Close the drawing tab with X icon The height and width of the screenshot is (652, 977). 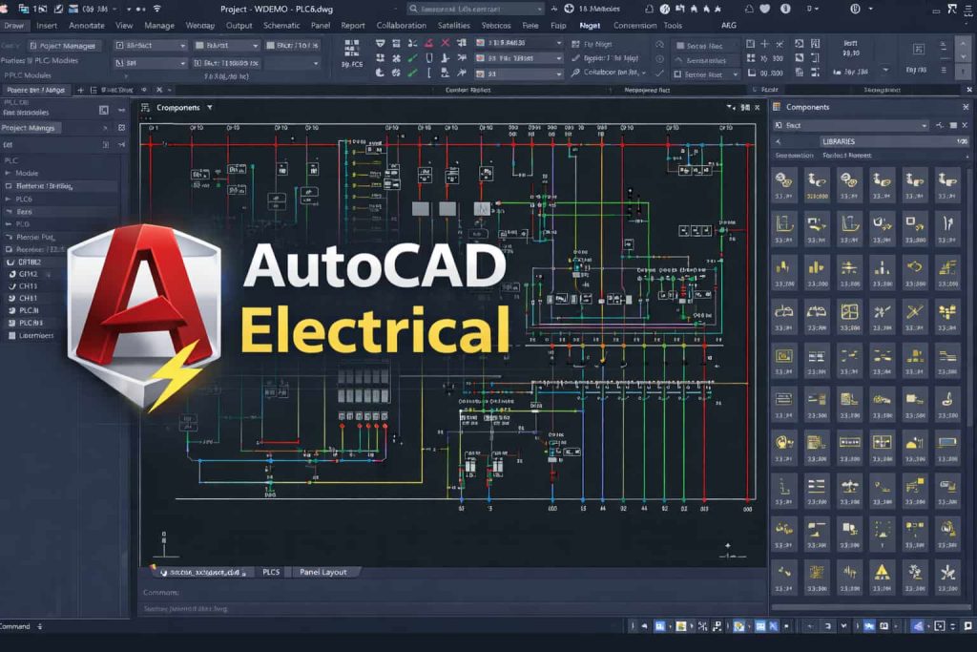pyautogui.click(x=159, y=90)
